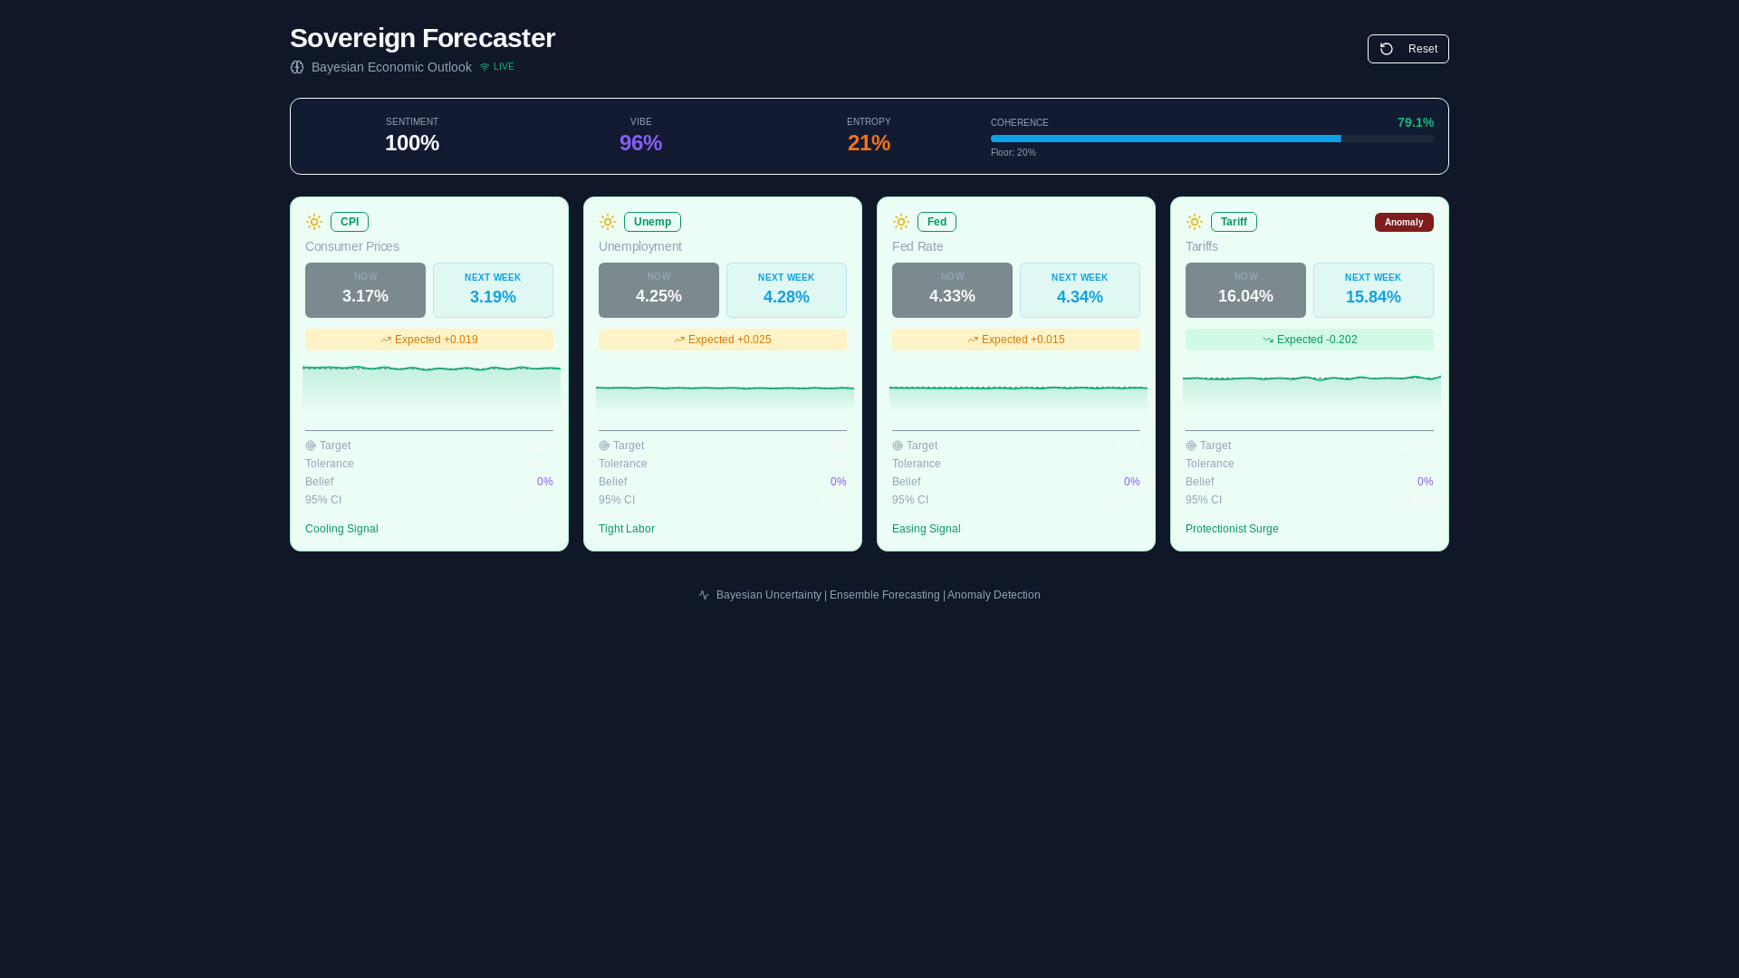Click the Tariffs NOW 16.04% tile

pyautogui.click(x=1245, y=290)
